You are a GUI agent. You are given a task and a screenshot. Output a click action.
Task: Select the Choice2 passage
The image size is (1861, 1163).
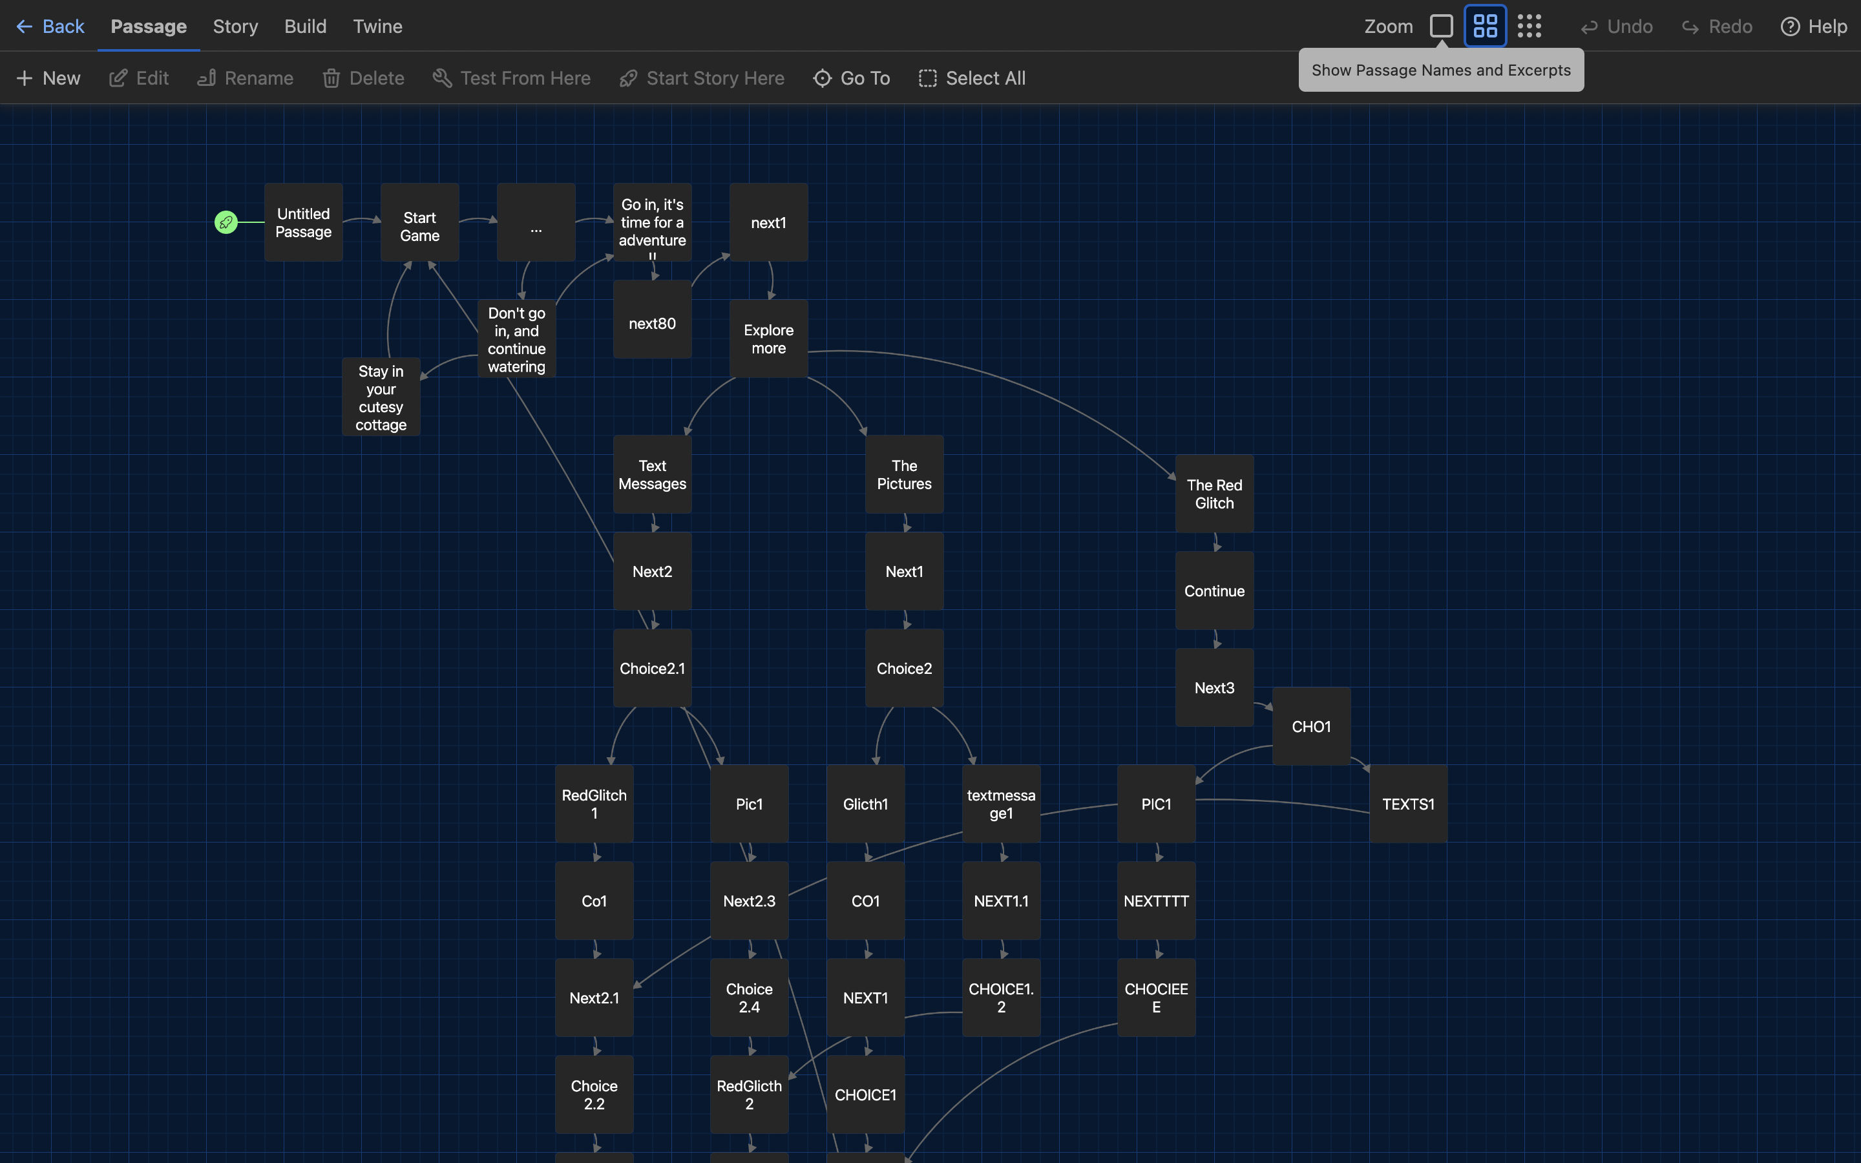903,669
